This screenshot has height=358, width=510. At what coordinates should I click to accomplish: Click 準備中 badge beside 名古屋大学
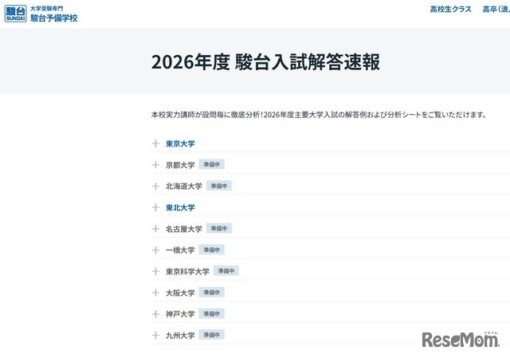pos(219,229)
